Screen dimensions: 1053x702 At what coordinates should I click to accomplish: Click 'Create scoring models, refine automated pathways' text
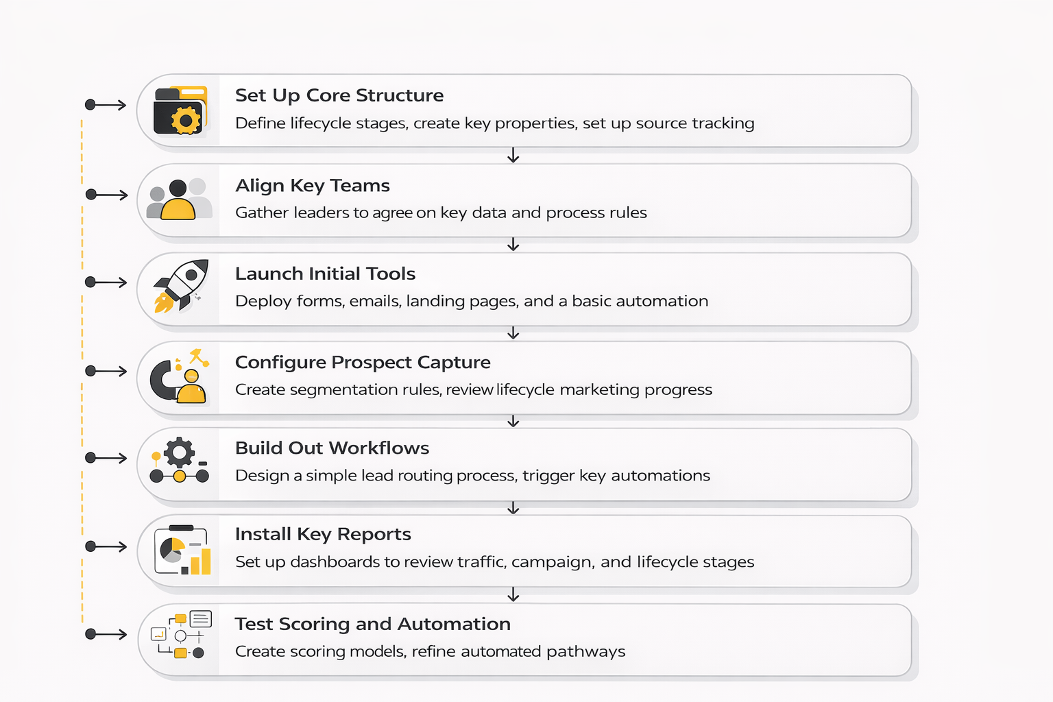coord(430,651)
